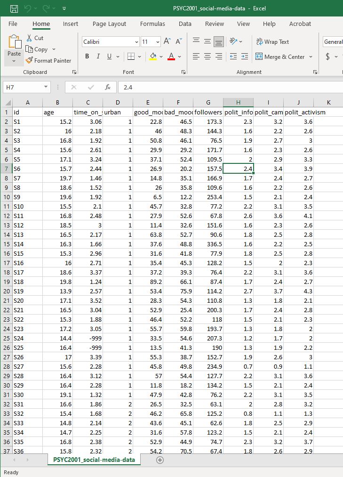Image resolution: width=343 pixels, height=477 pixels.
Task: Open the Copy dropdown arrow
Action: [54, 49]
